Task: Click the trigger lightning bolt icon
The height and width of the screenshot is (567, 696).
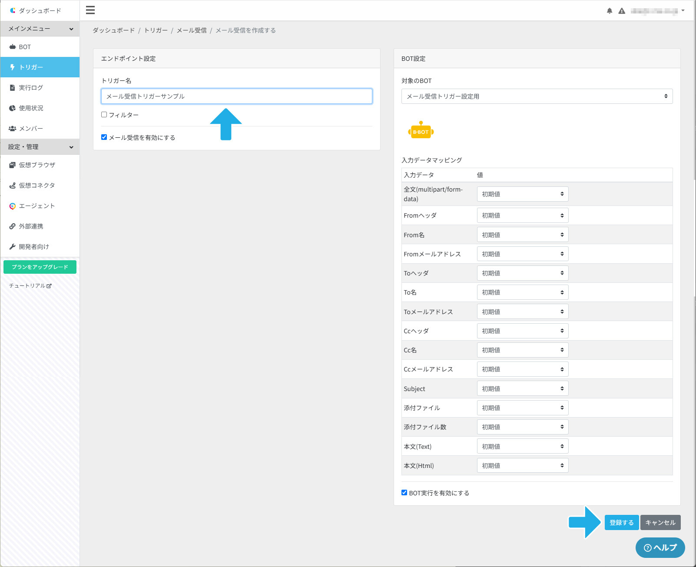Action: click(x=12, y=67)
